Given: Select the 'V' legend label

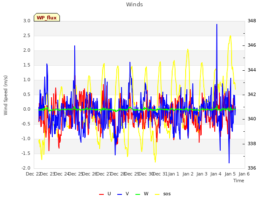Looking at the screenshot, I should point(127,194).
